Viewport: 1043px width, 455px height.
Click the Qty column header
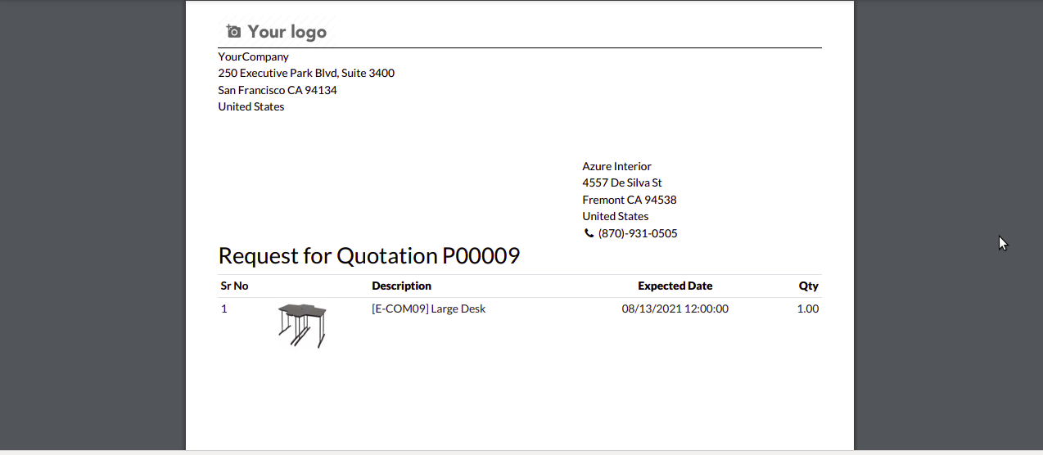click(809, 286)
